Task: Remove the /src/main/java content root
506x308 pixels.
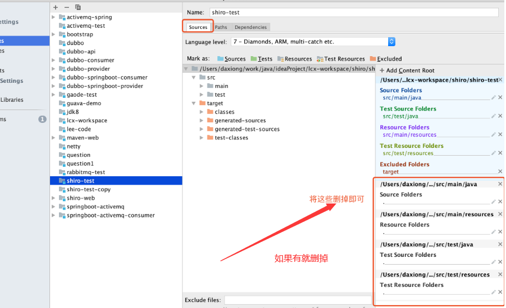Action: pyautogui.click(x=500, y=184)
